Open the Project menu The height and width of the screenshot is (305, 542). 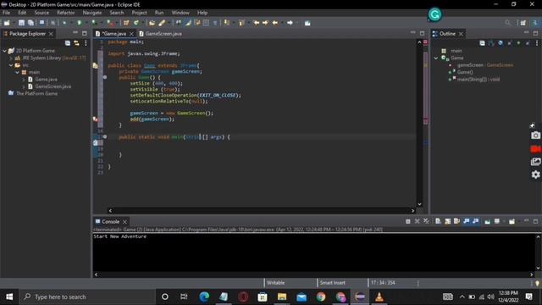pos(139,13)
